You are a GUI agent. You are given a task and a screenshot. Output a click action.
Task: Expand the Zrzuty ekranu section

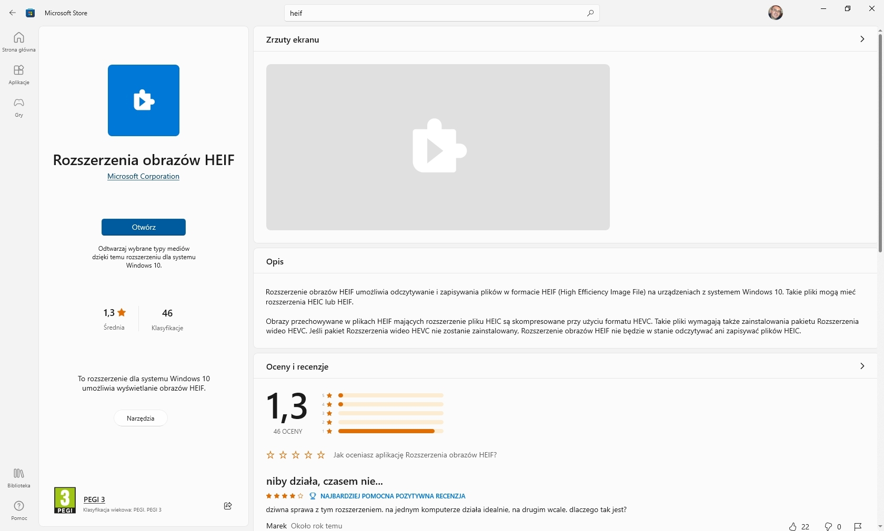click(x=861, y=39)
